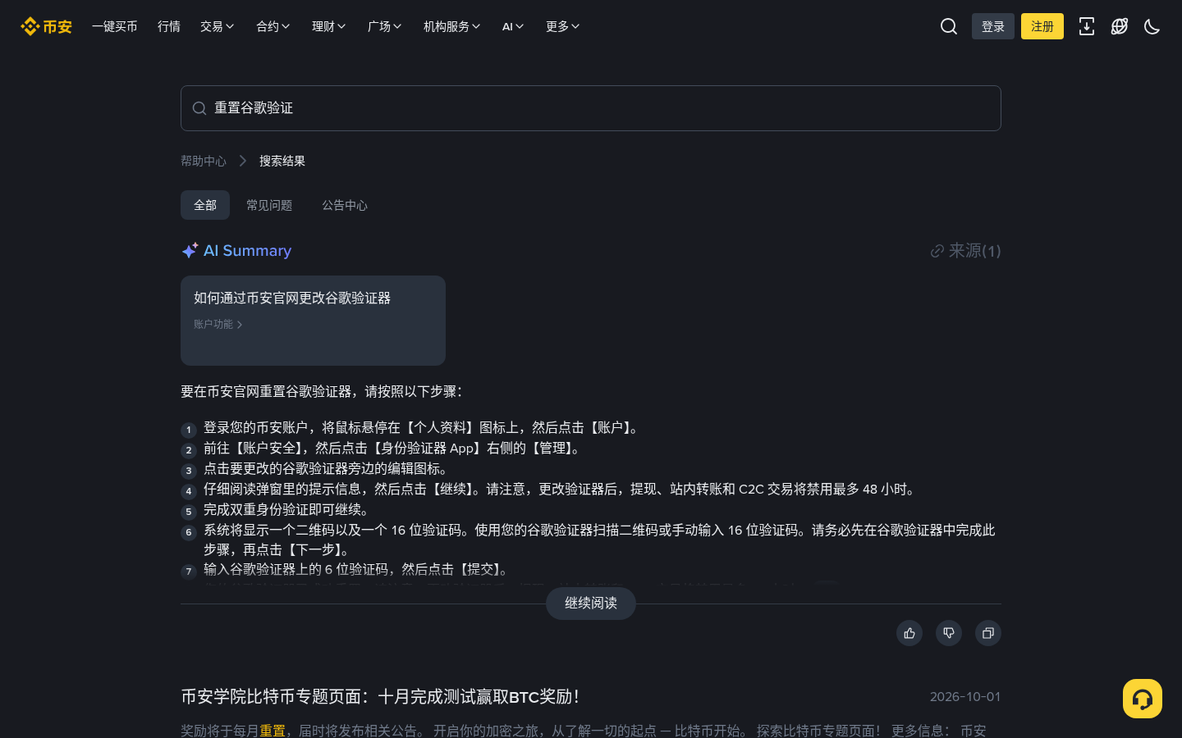Open the customer support headset chat
This screenshot has width=1182, height=738.
(x=1143, y=699)
